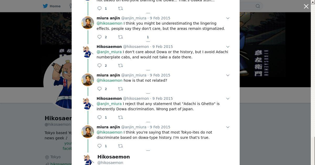Retweet miura anjin's 'lingering effects' tweet

coord(120,37)
